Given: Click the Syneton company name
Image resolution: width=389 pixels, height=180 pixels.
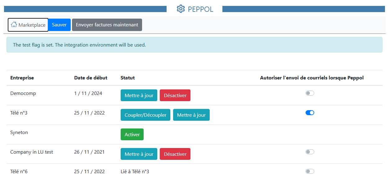Looking at the screenshot, I should [x=19, y=133].
